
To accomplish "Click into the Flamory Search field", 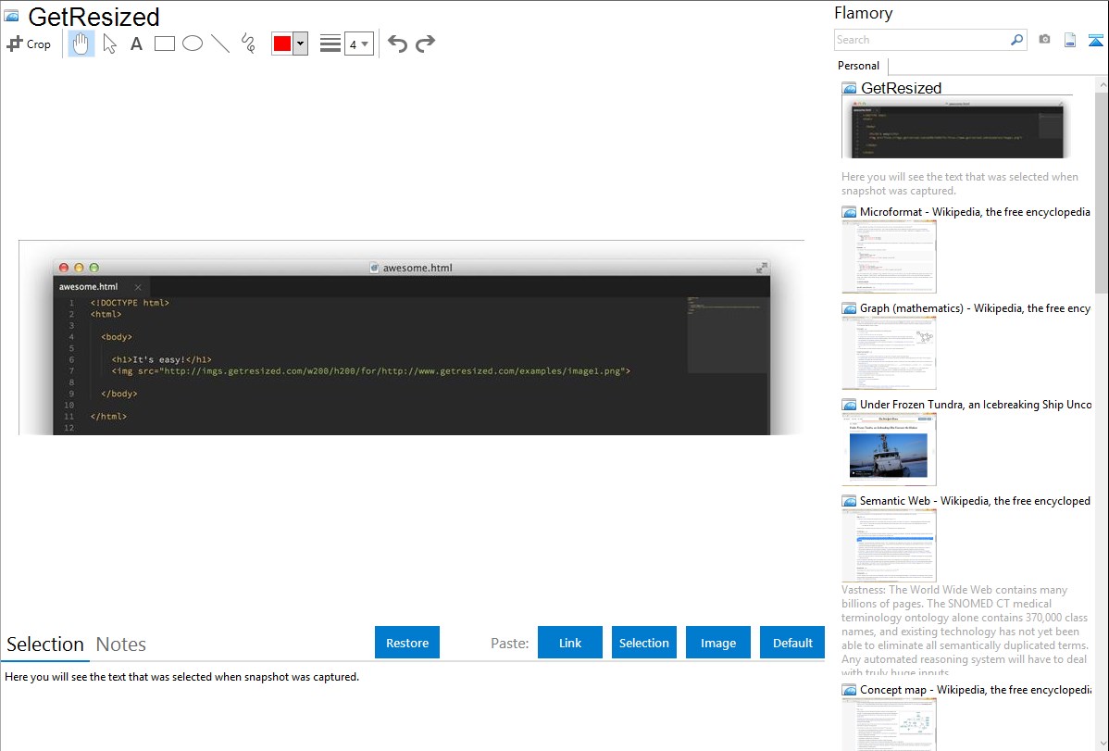I will [x=921, y=40].
